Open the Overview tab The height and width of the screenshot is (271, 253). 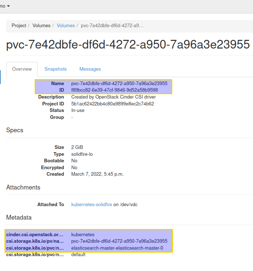point(22,69)
